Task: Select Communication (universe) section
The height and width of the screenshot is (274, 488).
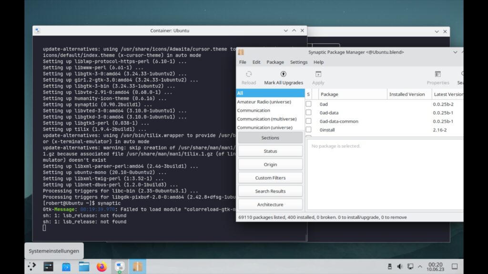Action: click(x=270, y=127)
